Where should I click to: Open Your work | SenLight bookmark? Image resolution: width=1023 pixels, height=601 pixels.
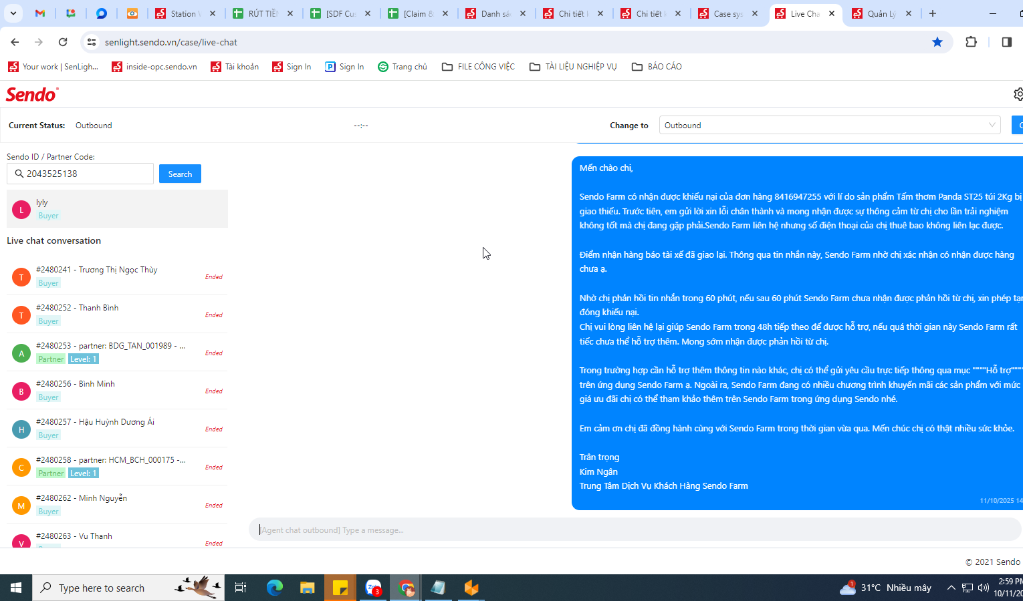(53, 67)
